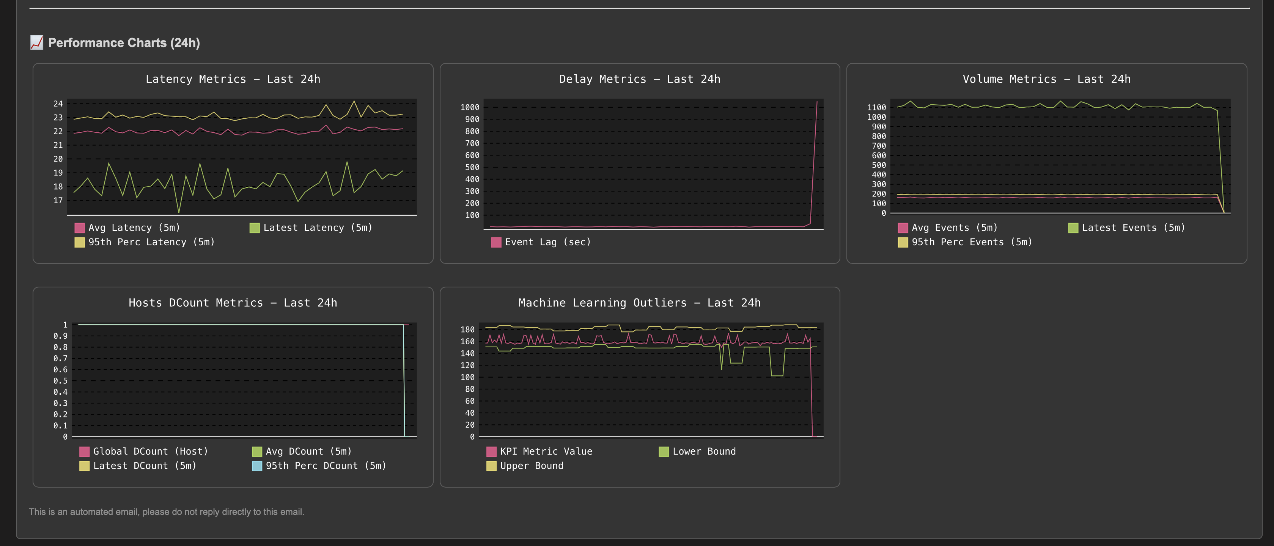
Task: Click the Volume Metrics chart title
Action: 1046,79
